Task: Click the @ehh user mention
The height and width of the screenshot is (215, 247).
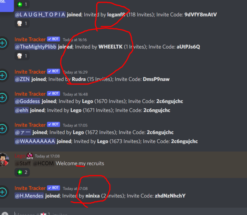Action: click(x=22, y=110)
